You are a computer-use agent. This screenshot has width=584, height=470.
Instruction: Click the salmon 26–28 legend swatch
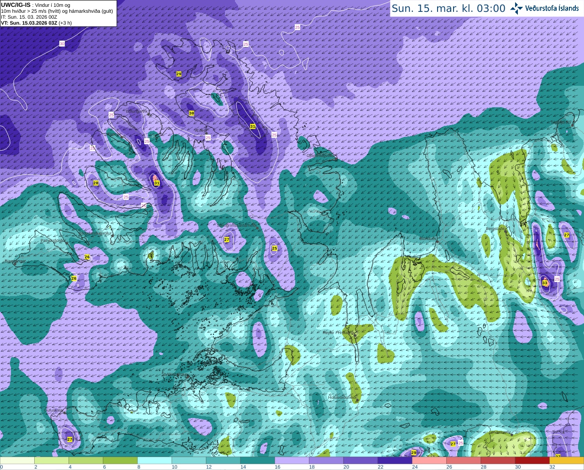click(464, 460)
